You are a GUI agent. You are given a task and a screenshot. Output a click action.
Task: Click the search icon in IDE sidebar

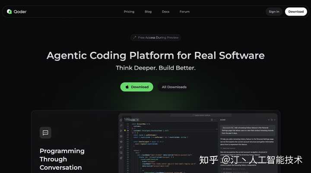click(122, 125)
